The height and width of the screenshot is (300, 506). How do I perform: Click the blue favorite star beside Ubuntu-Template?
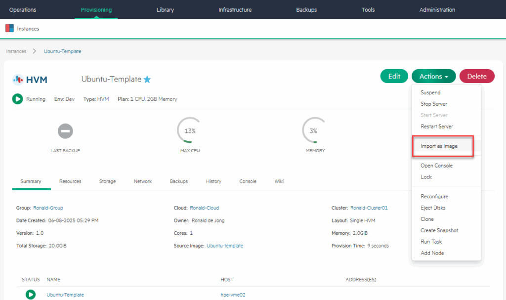coord(147,79)
